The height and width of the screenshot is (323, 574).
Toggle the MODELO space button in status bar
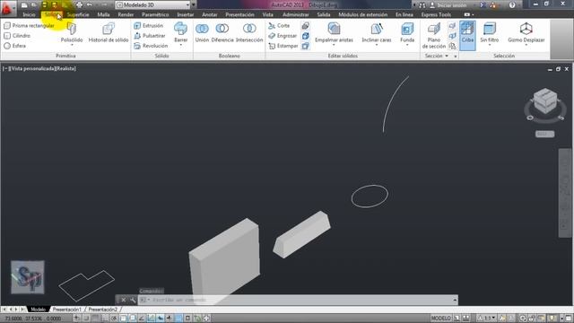pyautogui.click(x=440, y=318)
